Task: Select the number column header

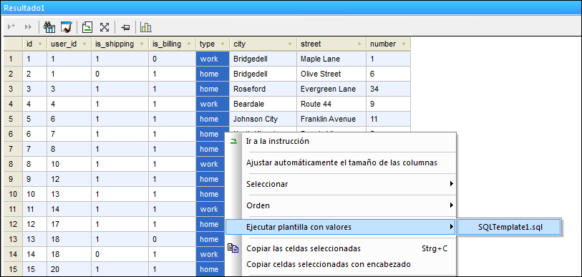Action: pos(388,44)
